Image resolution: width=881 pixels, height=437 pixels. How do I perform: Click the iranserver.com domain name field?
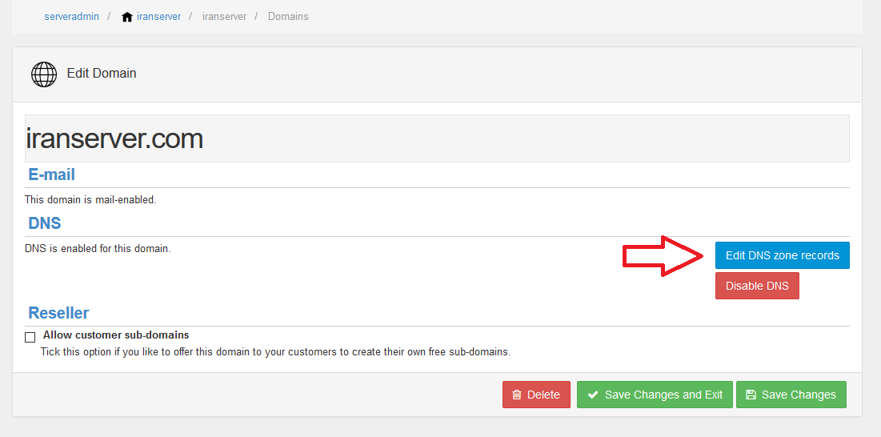(x=437, y=138)
